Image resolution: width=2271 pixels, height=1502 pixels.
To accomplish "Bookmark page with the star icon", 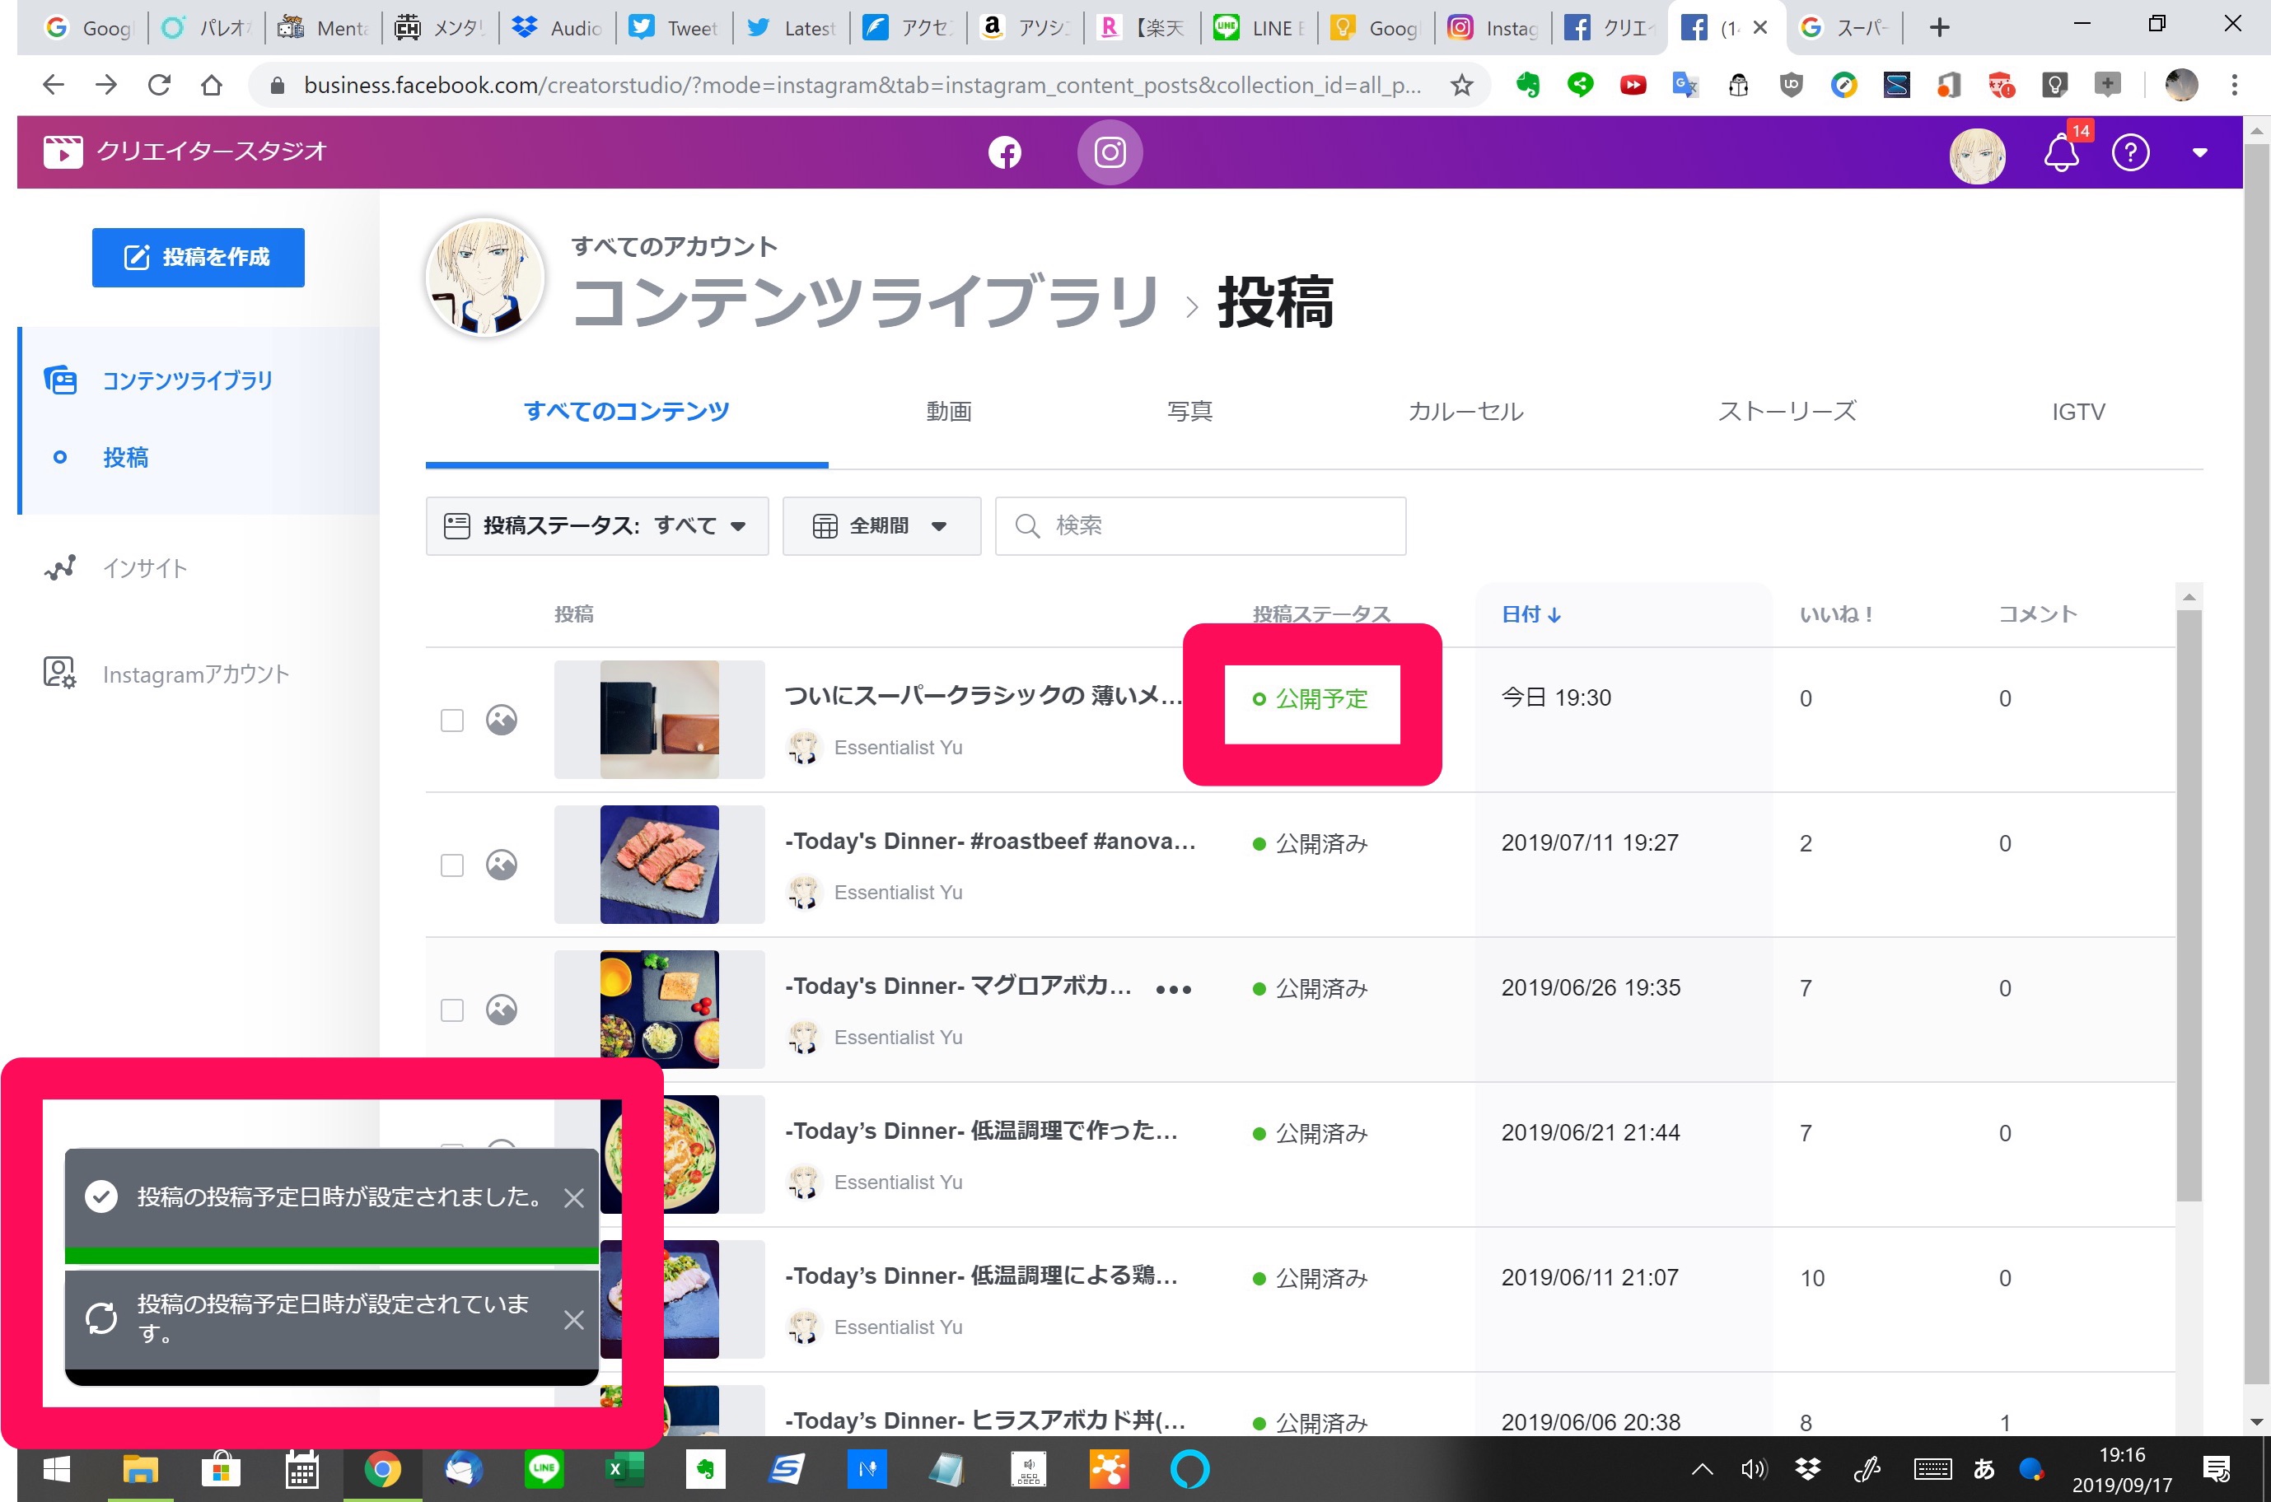I will tap(1460, 86).
